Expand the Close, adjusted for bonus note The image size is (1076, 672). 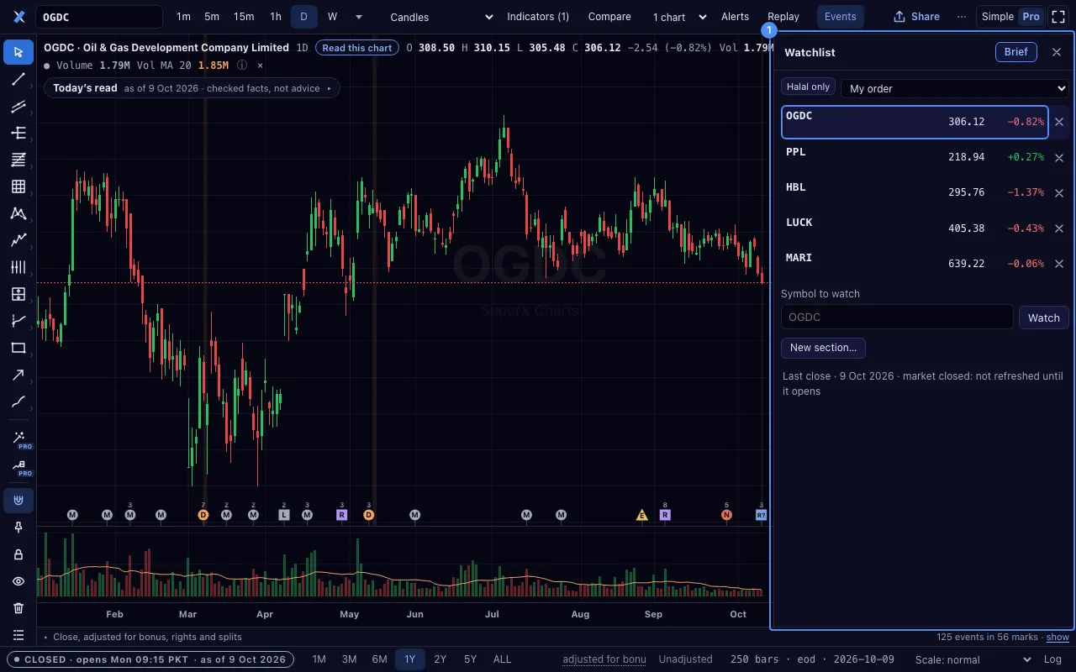[x=143, y=637]
